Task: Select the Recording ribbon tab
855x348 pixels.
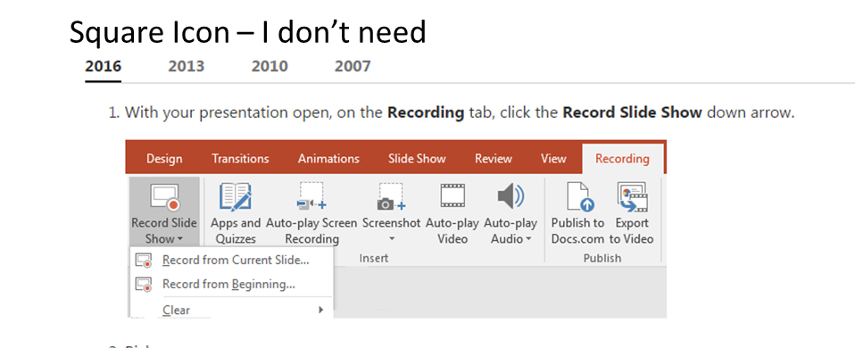Action: pyautogui.click(x=622, y=159)
